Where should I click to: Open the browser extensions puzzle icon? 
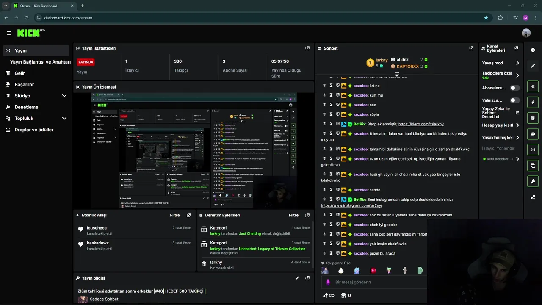coord(500,18)
